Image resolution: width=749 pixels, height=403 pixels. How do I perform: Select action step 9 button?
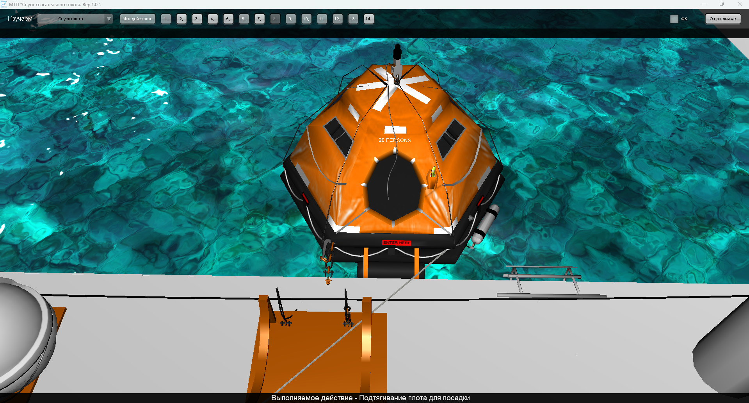[x=291, y=19]
